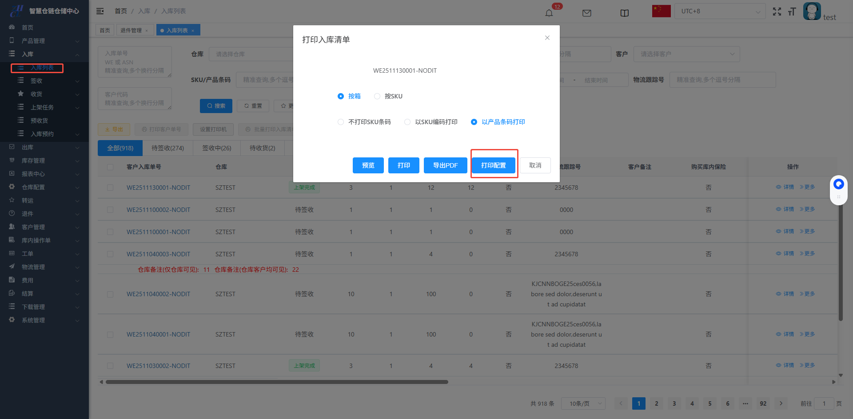Collapse sidebar using hamburger menu icon

click(100, 11)
